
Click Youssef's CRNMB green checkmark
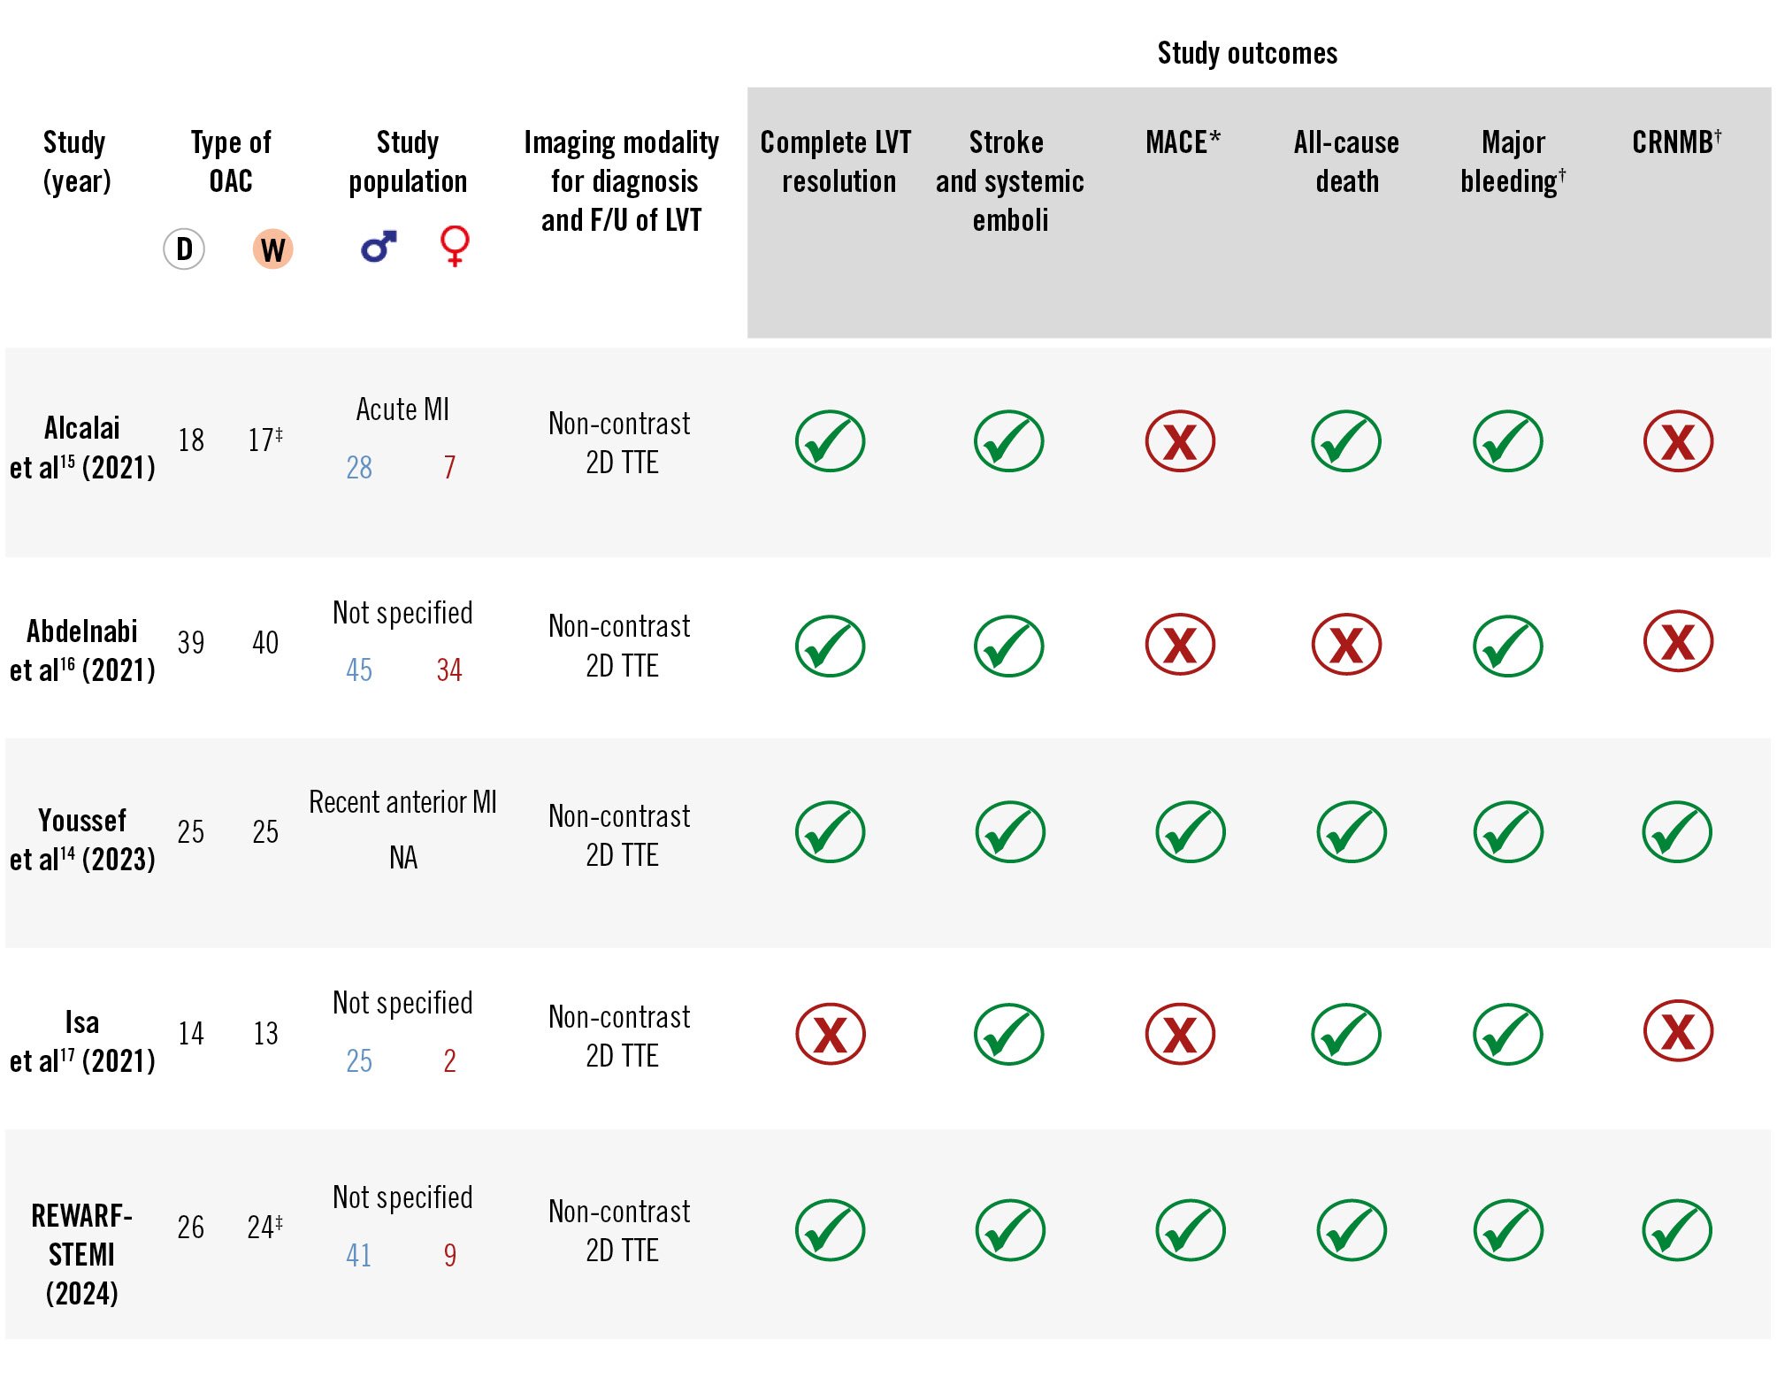click(x=1677, y=831)
